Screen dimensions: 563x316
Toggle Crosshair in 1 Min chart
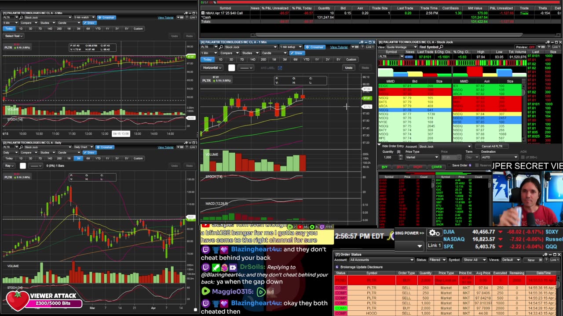pos(315,47)
